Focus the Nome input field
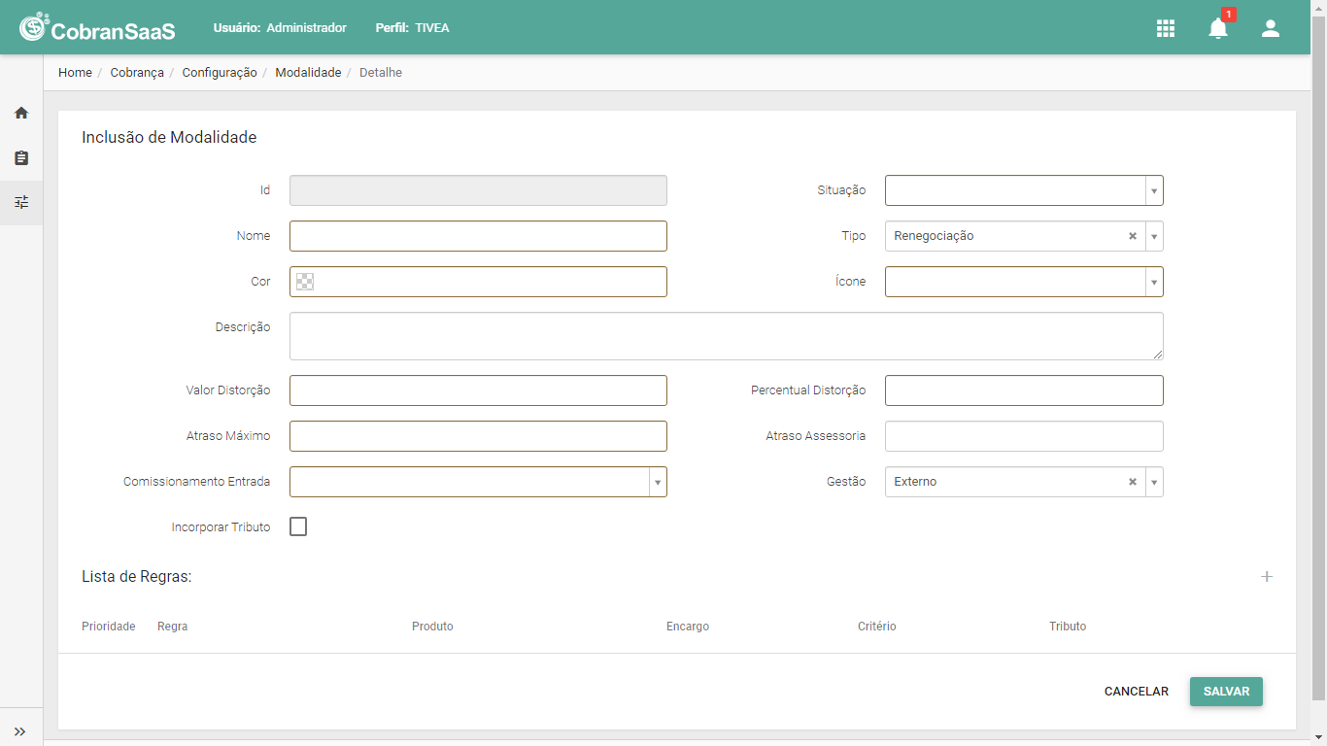 (478, 236)
